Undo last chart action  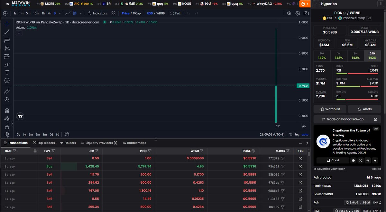(x=188, y=13)
